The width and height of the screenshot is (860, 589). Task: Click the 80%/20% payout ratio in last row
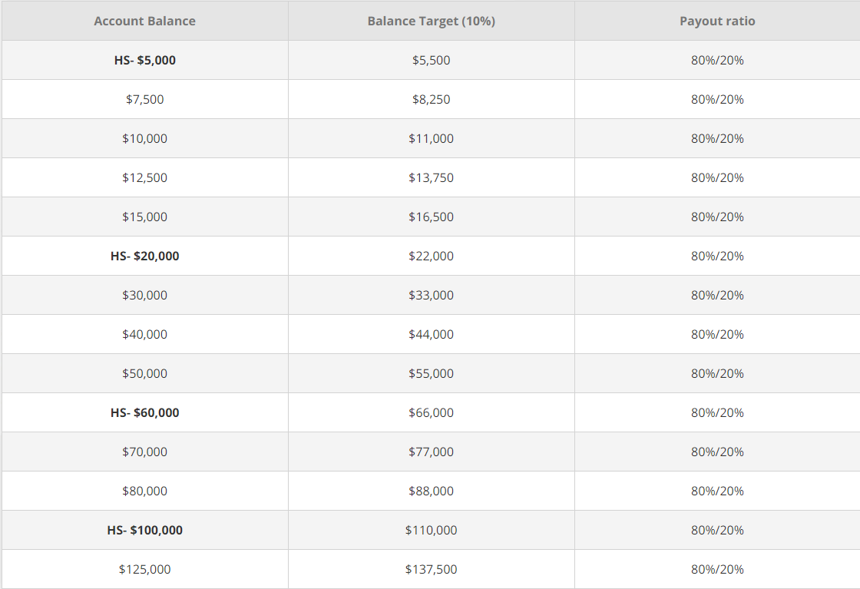[717, 569]
